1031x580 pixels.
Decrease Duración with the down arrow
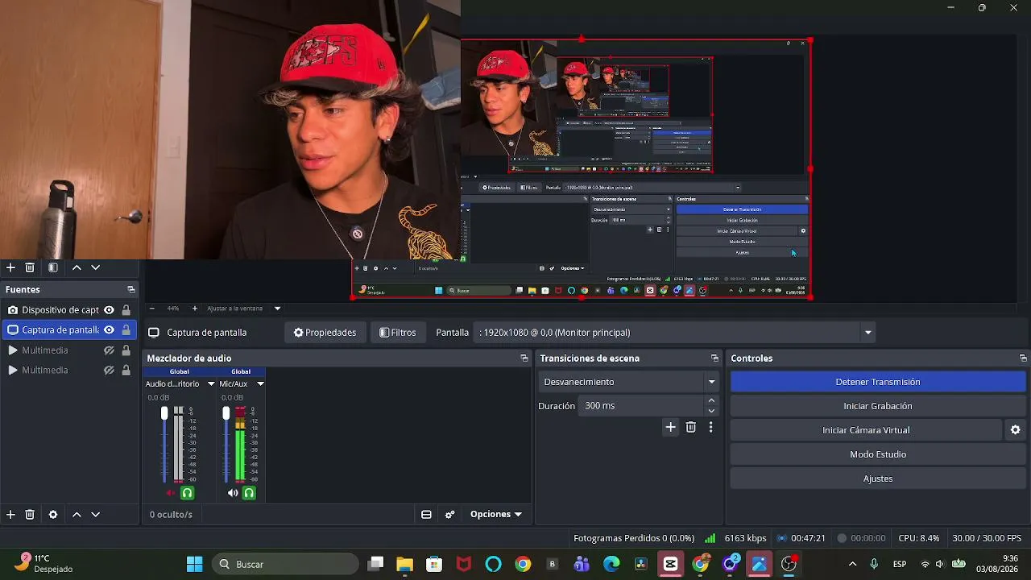pyautogui.click(x=711, y=411)
